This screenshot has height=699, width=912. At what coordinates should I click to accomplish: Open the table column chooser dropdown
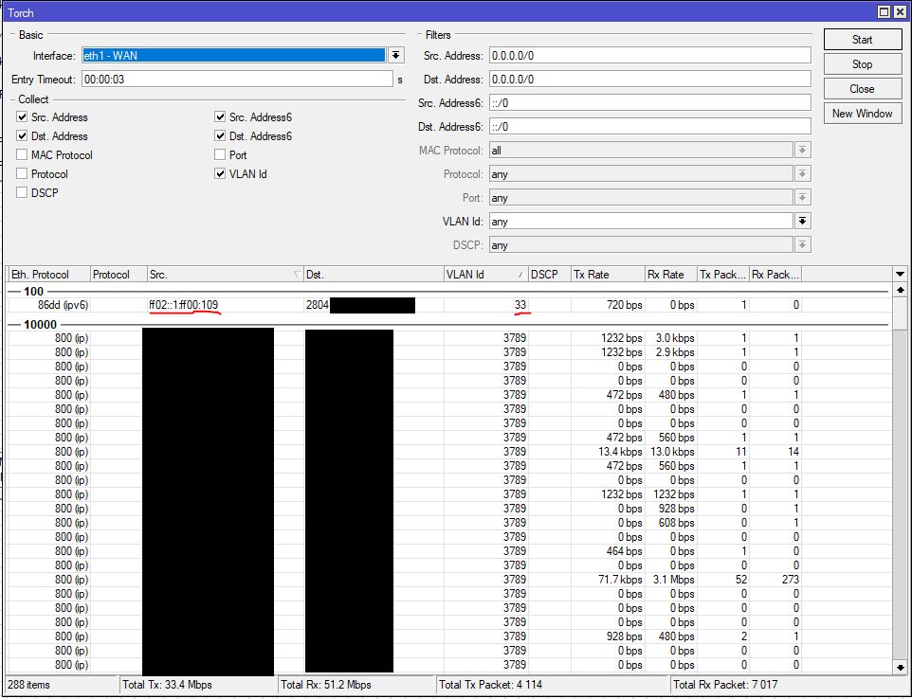(x=900, y=275)
